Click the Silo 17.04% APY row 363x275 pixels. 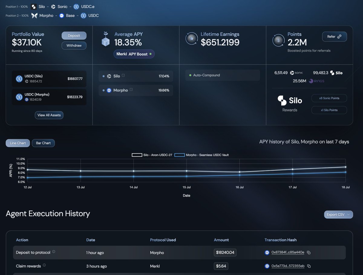point(136,76)
